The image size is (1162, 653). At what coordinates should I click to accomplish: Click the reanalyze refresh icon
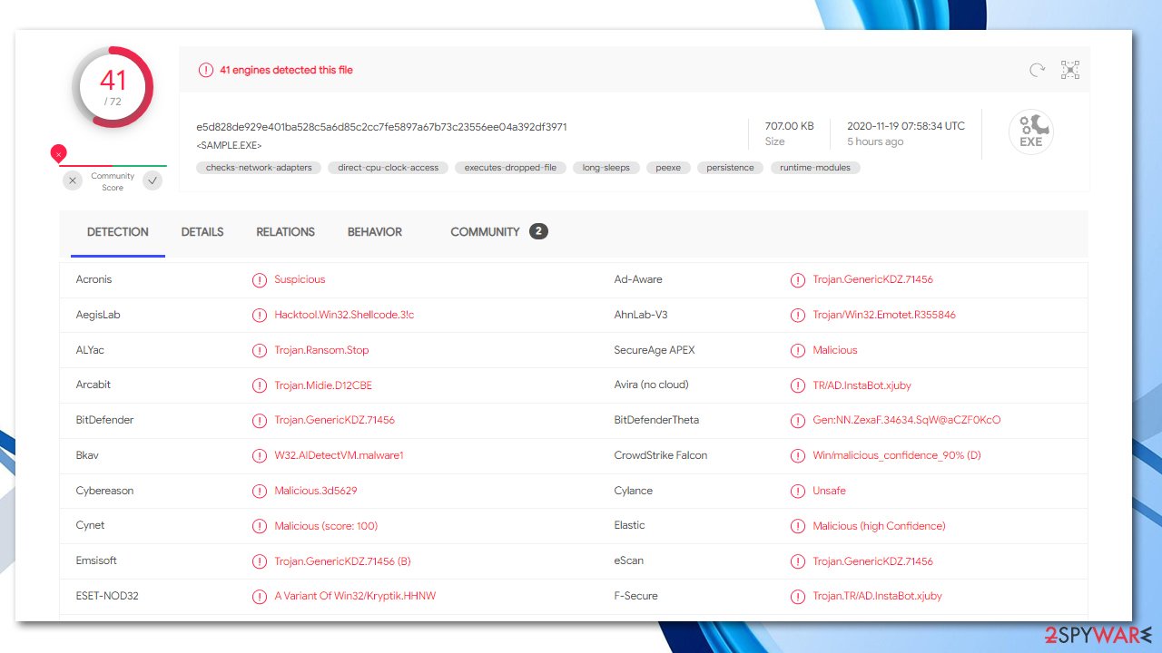tap(1037, 70)
